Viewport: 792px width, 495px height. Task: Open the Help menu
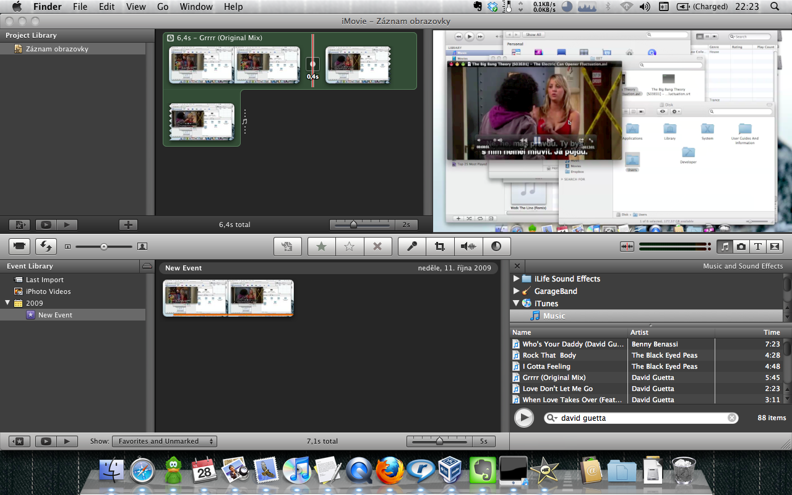[233, 7]
